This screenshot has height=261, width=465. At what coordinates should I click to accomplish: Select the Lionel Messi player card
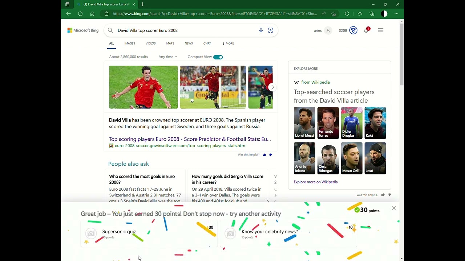[304, 123]
